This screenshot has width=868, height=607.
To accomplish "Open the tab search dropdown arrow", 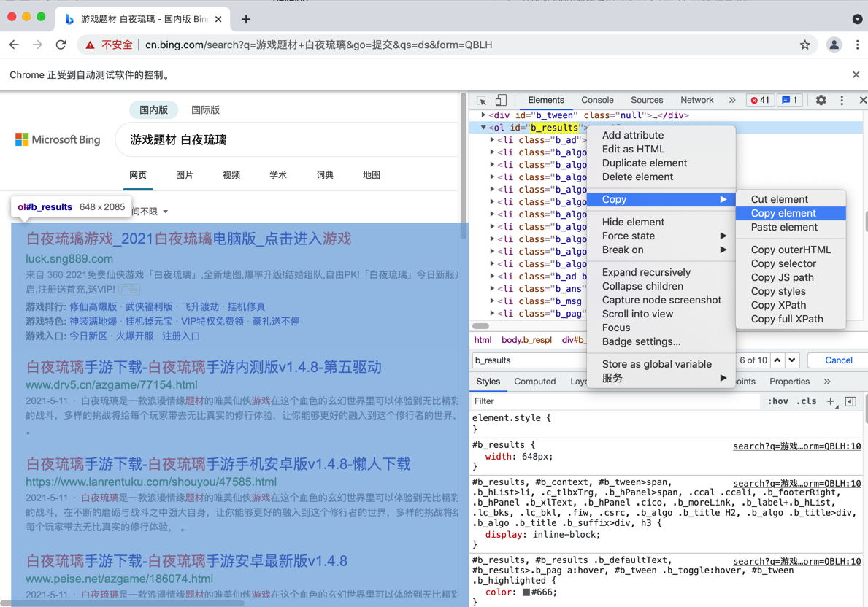I will click(857, 20).
